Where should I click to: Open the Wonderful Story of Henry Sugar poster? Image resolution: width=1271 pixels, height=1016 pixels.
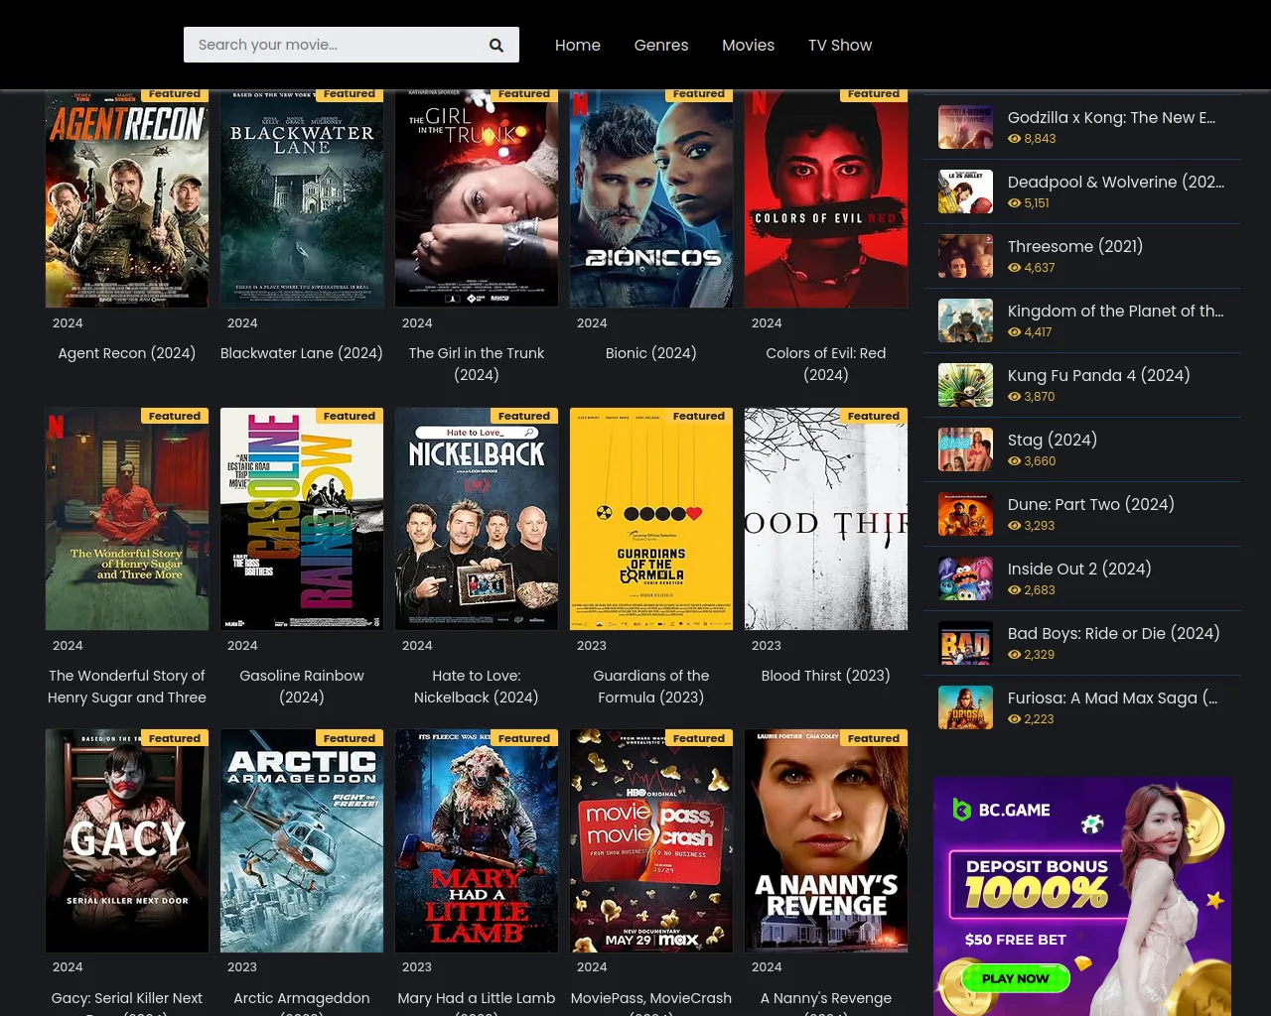[x=127, y=519]
